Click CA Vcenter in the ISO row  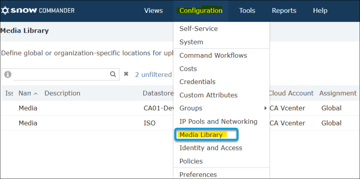click(x=287, y=123)
